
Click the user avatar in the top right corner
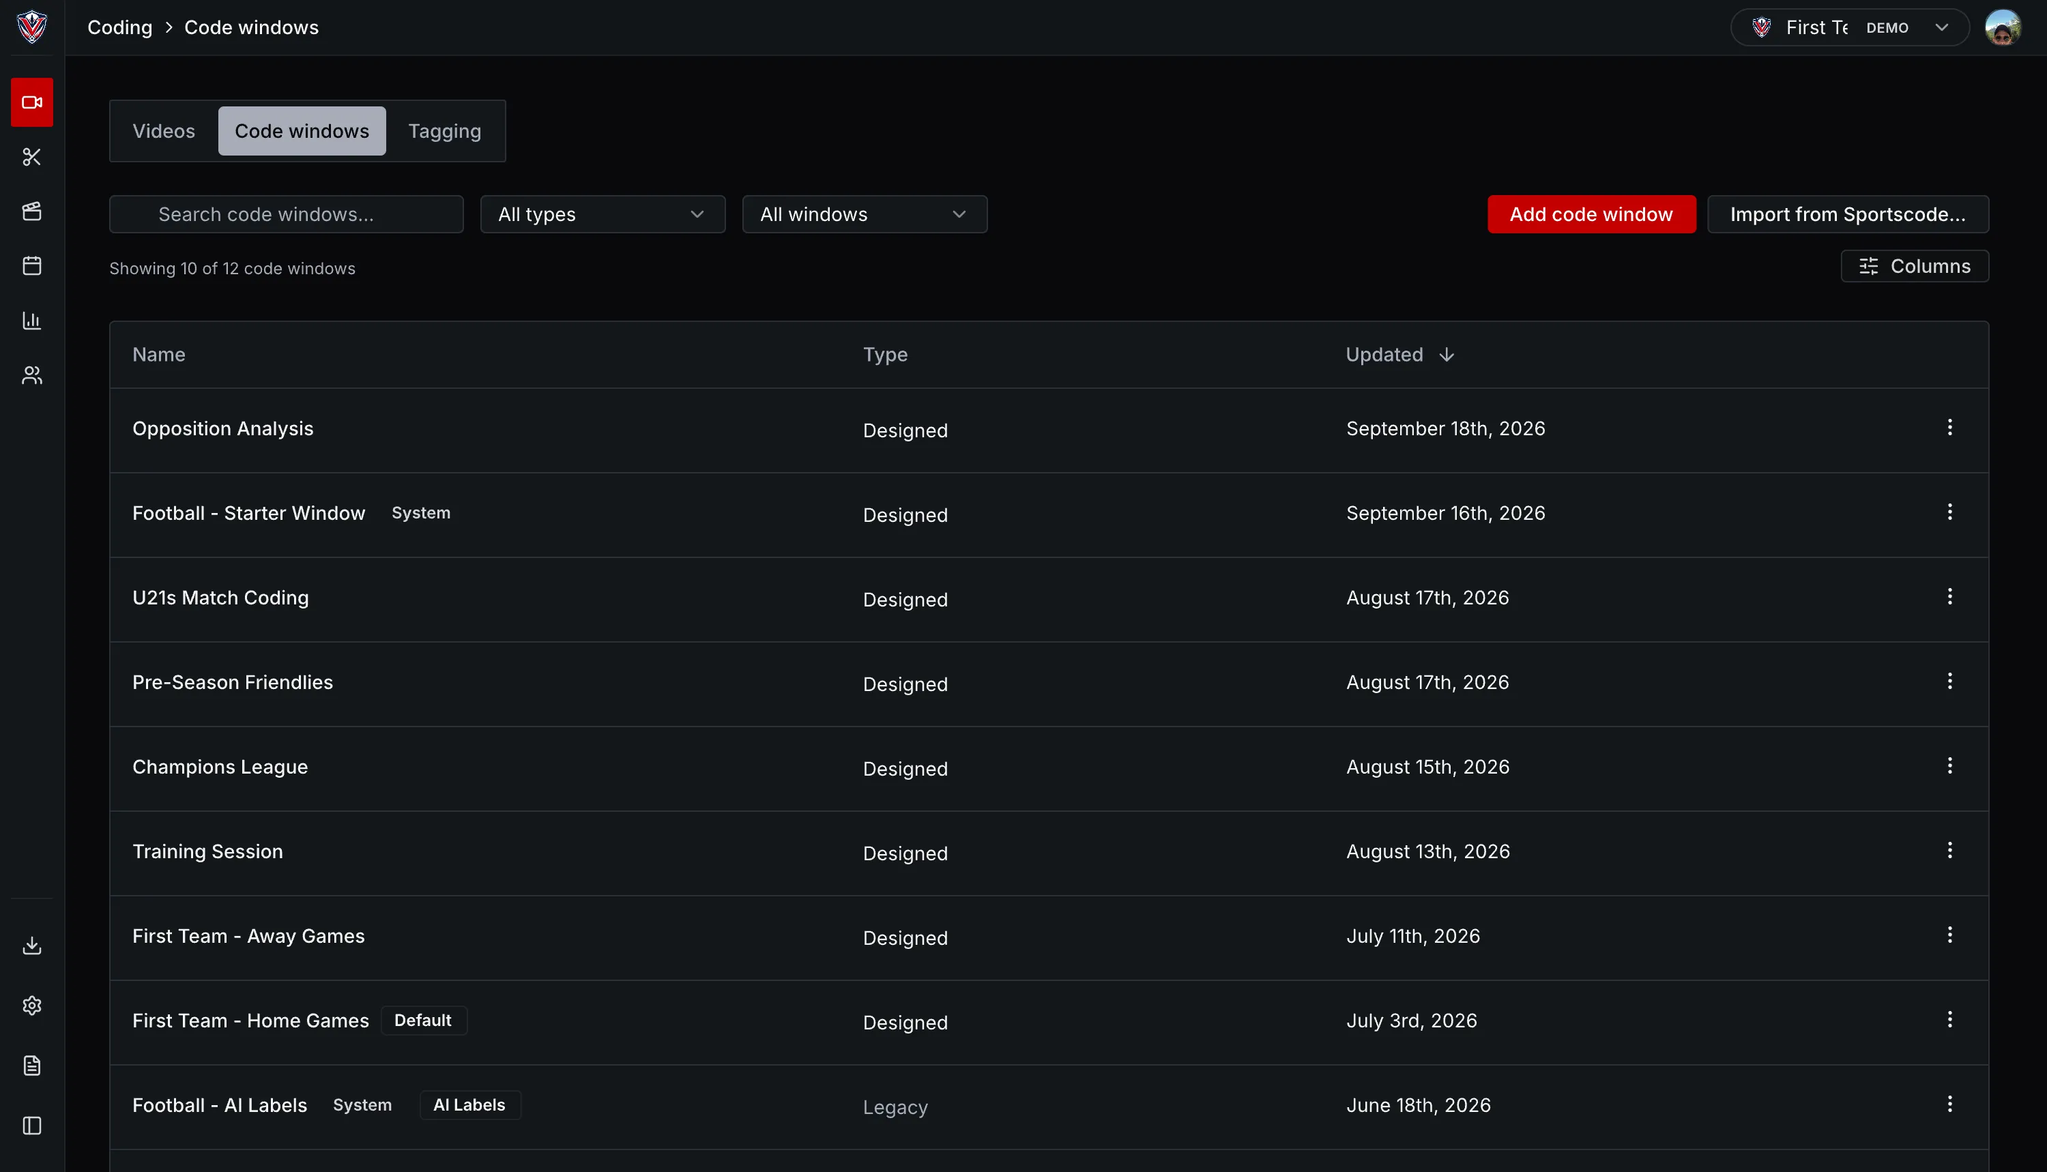coord(2002,27)
